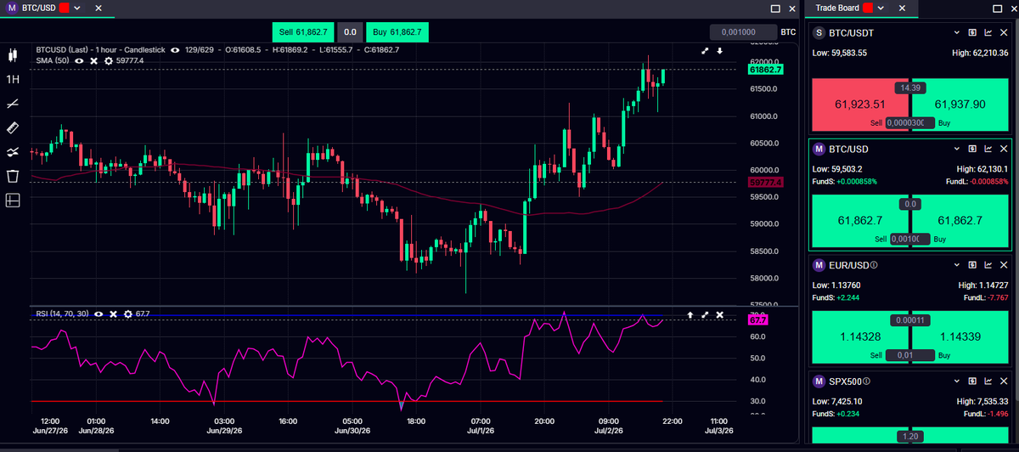1019x452 pixels.
Task: Sell EUR/USD at 1.14328
Action: tap(859, 337)
